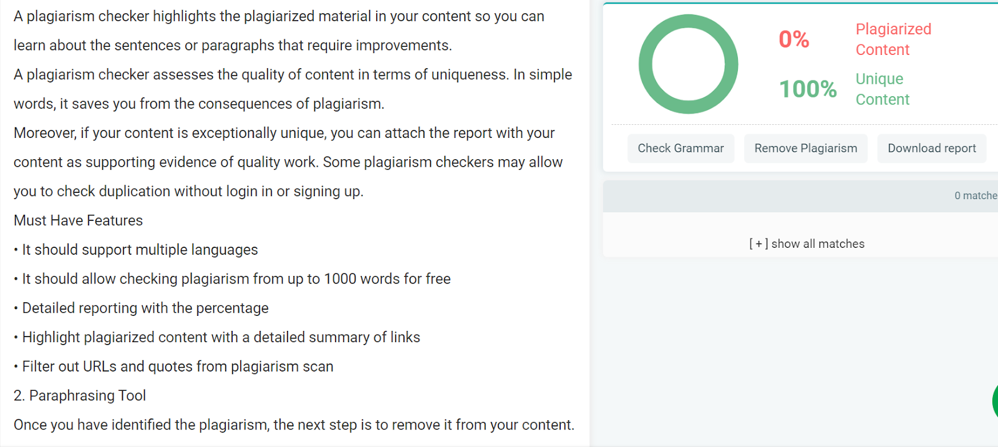Select the 100% unique percentage value
998x447 pixels.
point(808,89)
